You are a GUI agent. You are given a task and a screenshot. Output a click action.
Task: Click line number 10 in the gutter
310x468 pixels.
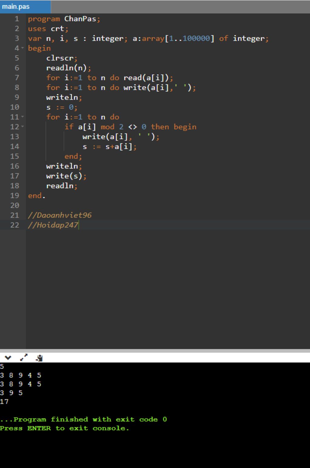tap(15, 107)
